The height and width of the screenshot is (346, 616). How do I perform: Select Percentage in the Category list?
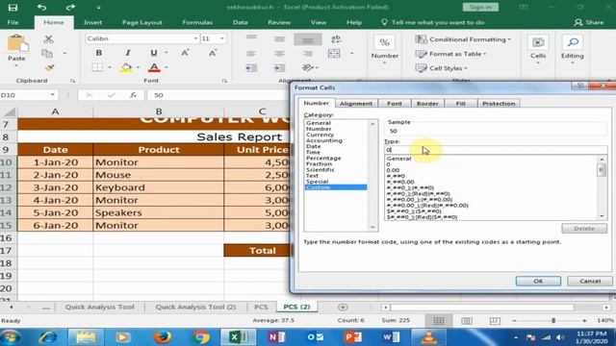[323, 158]
